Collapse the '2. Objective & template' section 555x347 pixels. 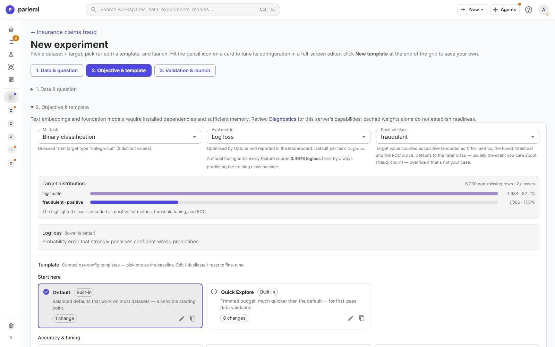[60, 107]
